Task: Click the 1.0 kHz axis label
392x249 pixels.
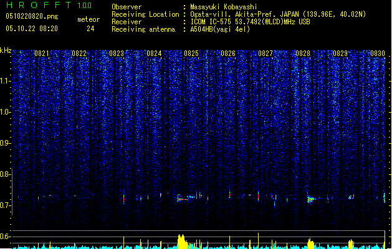Action: click(5, 112)
